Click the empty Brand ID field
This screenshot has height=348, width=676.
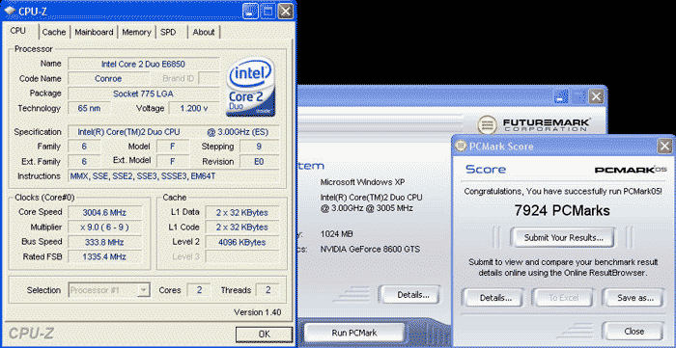click(209, 79)
